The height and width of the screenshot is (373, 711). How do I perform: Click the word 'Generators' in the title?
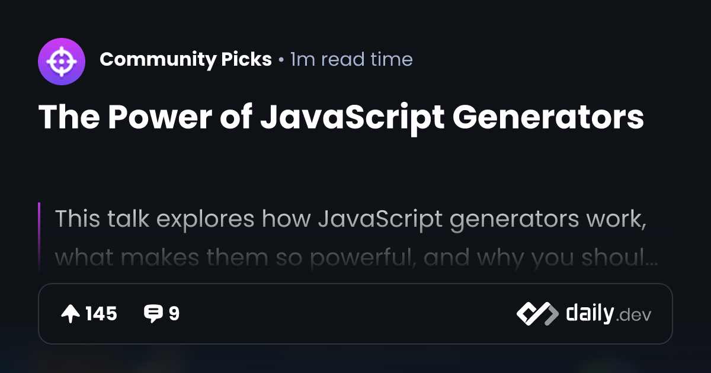point(548,118)
